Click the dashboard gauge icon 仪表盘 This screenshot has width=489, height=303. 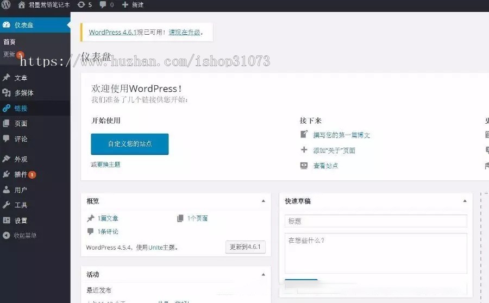(6, 25)
